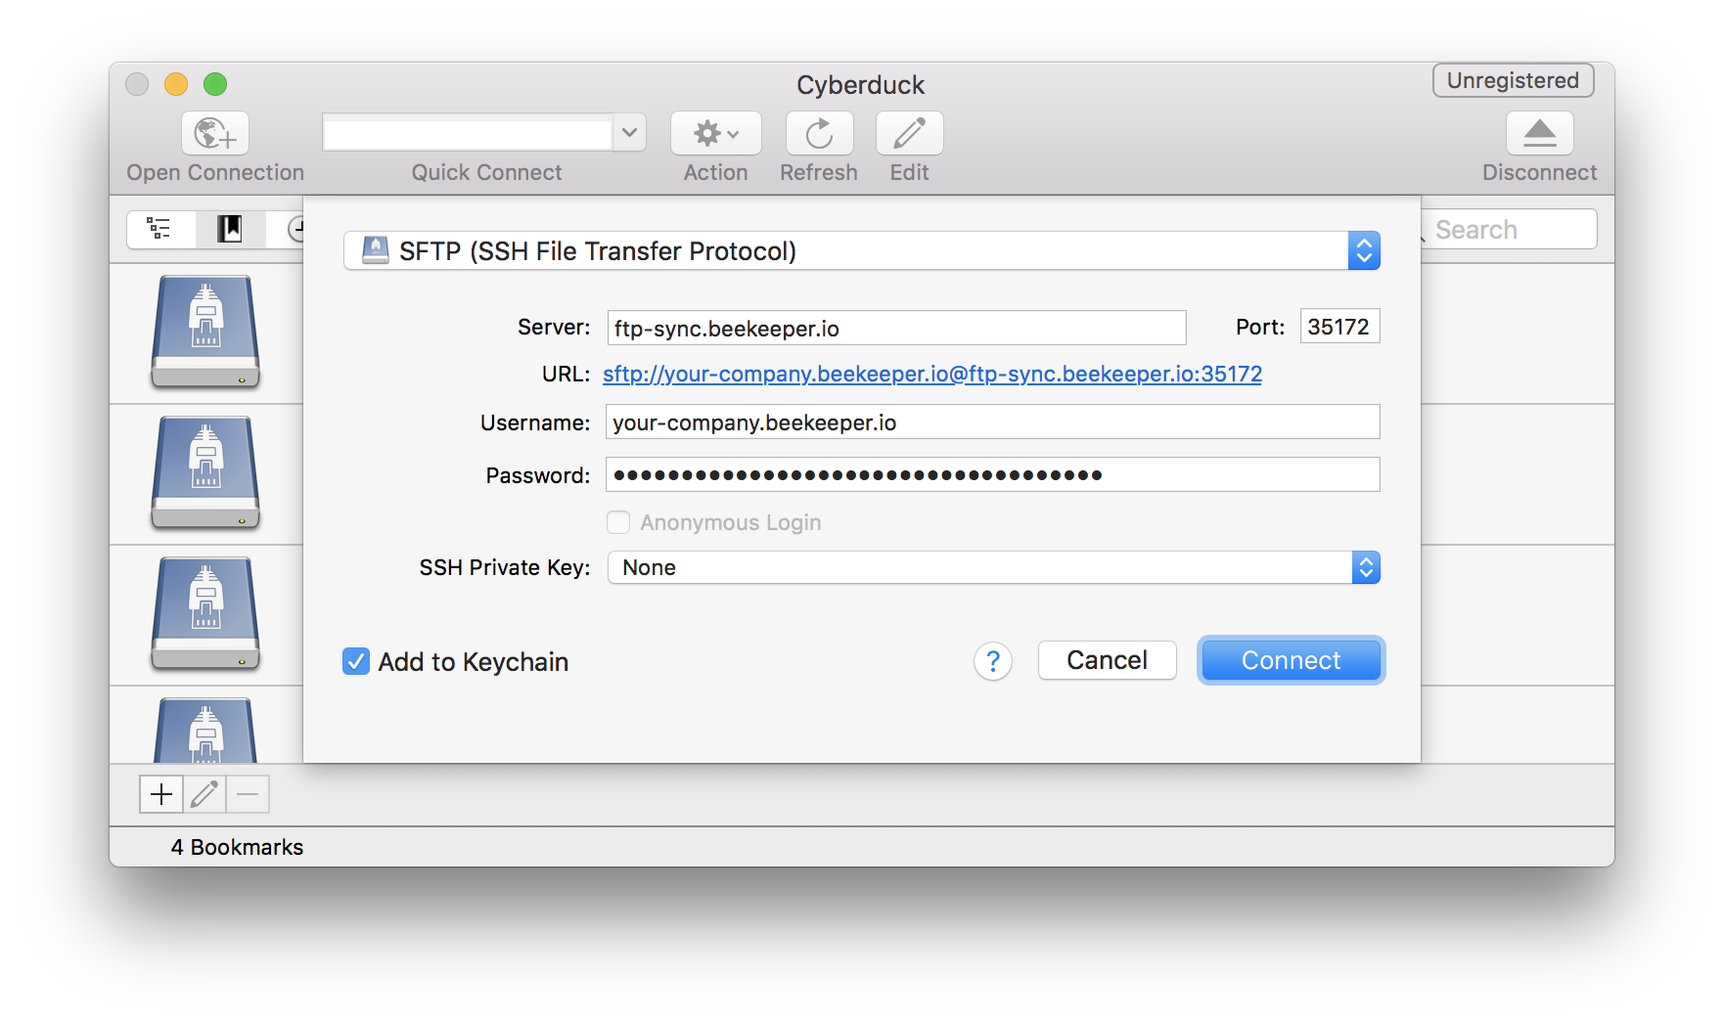Screen dimensions: 1724x1023
Task: Click the pencil icon to edit a bookmark
Action: click(x=204, y=794)
